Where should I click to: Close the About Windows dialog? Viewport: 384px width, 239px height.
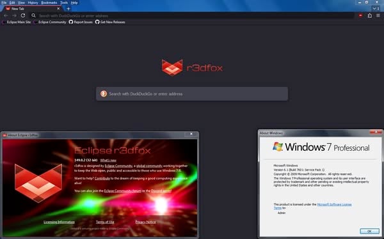[376, 132]
